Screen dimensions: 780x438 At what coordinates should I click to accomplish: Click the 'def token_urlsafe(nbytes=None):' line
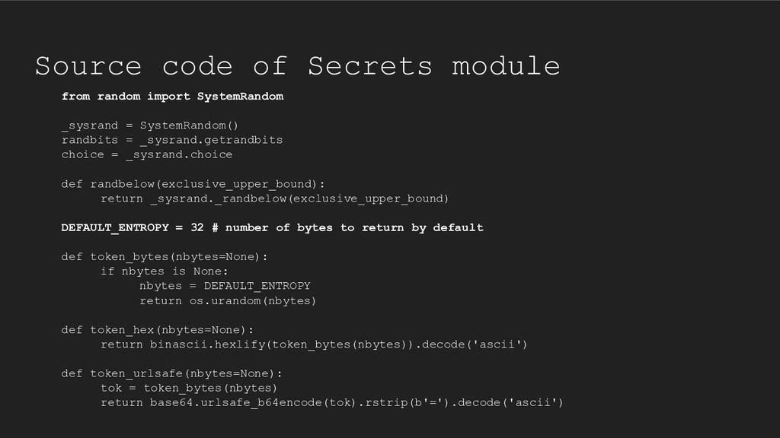[171, 374]
